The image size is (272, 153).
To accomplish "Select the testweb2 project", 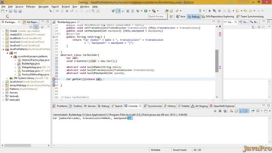I will tap(14, 100).
